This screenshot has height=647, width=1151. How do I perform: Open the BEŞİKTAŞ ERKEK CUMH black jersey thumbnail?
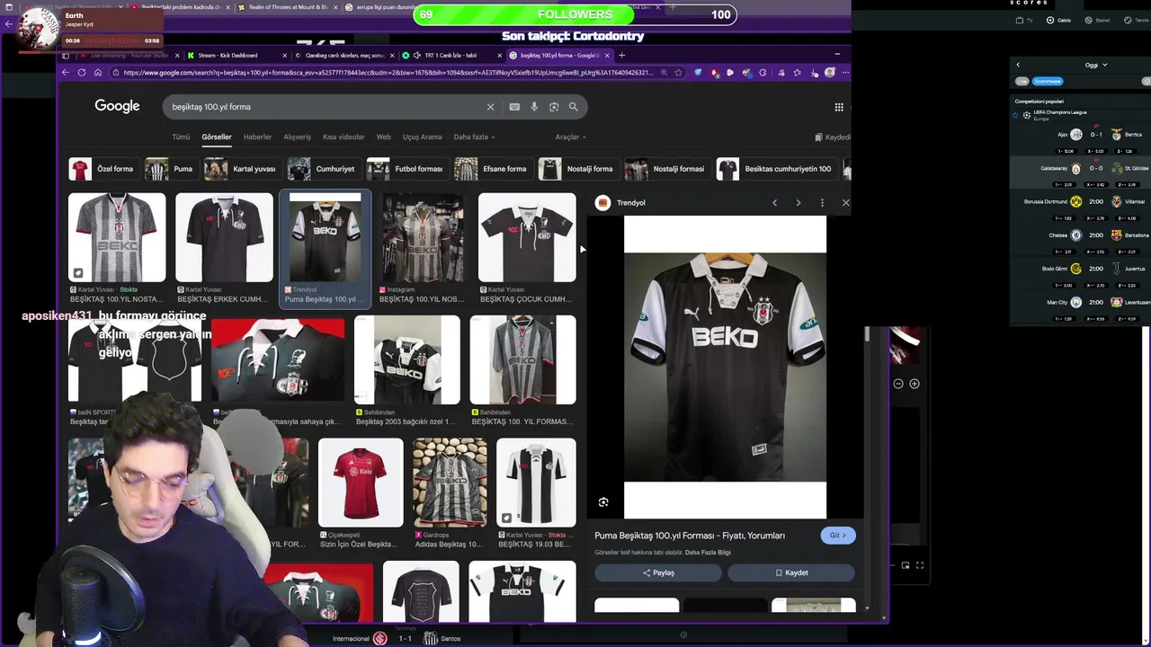tap(224, 237)
